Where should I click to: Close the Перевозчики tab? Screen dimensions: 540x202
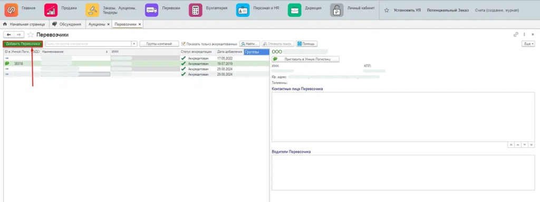pyautogui.click(x=139, y=24)
